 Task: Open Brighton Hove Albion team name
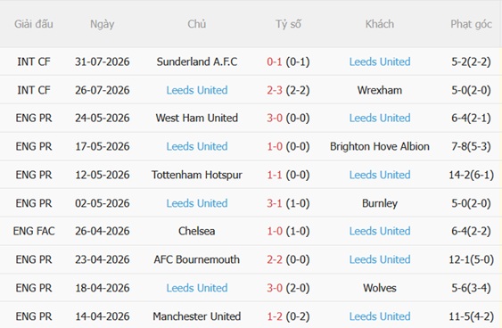[x=380, y=146]
